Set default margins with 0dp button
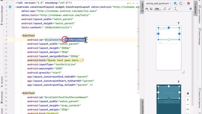202x114 pixels. tap(157, 9)
